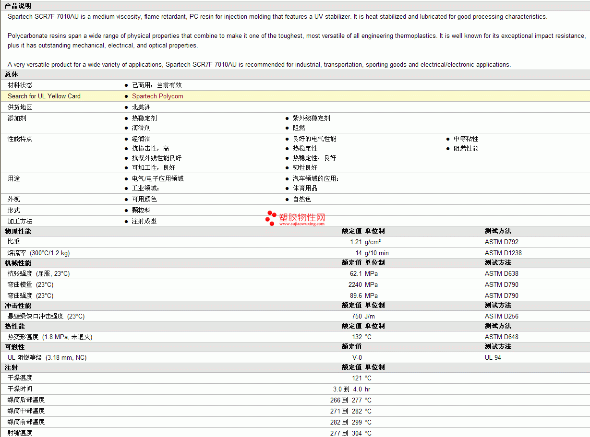Click the ASTM D638 test method
This screenshot has width=590, height=437.
tap(502, 273)
